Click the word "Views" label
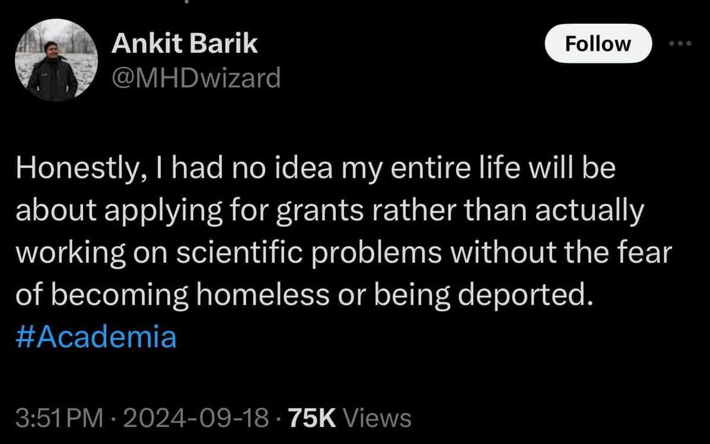The image size is (710, 444). click(x=377, y=418)
